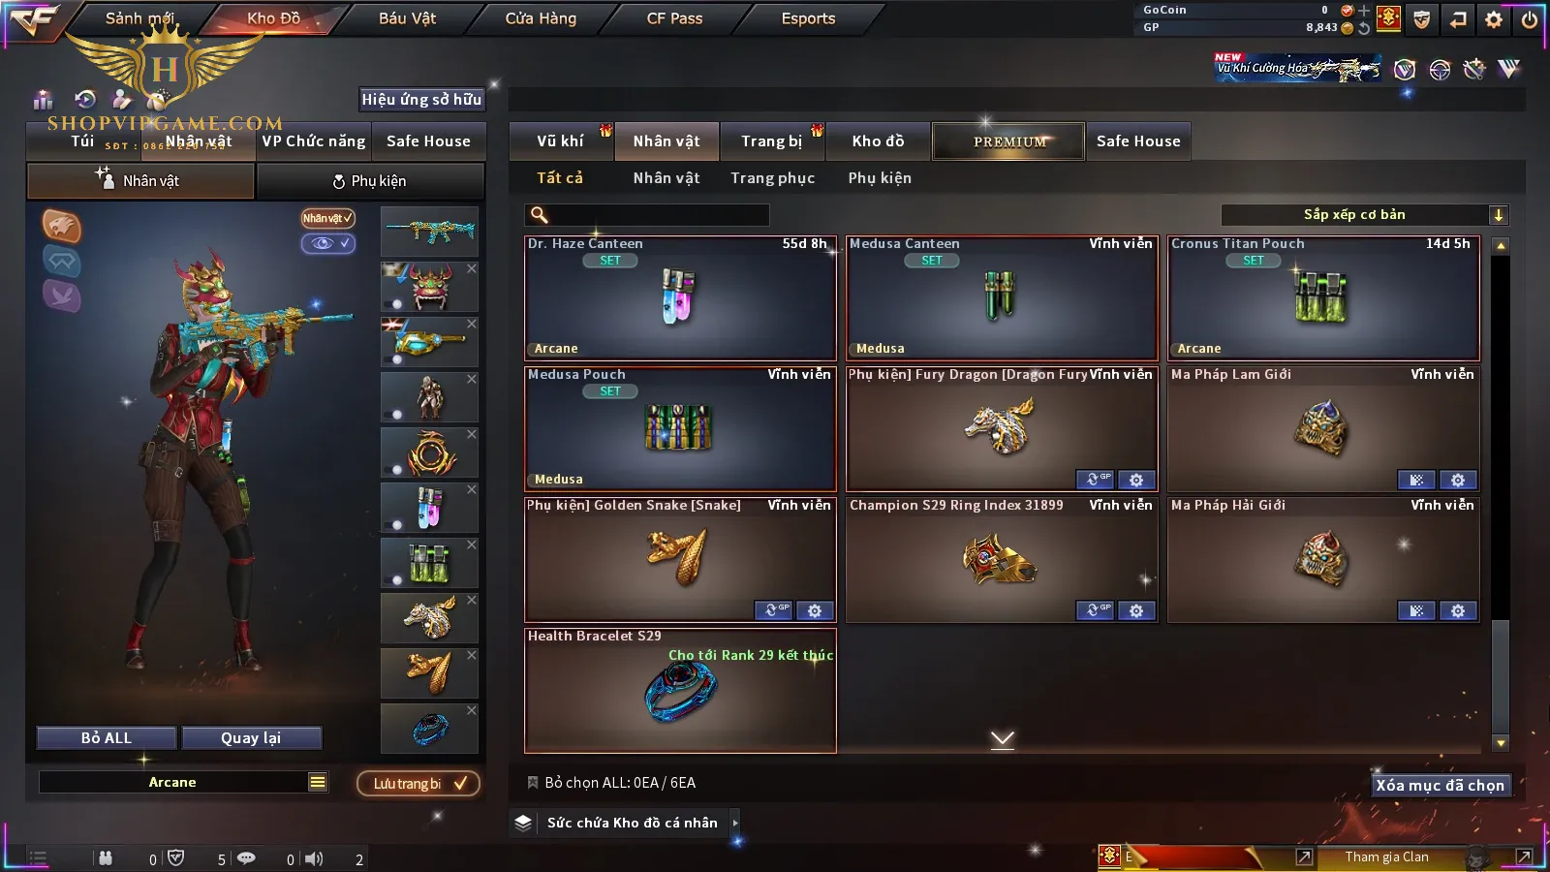Toggle the eye visibility switch
Screen dimensions: 1550x872
coord(328,243)
